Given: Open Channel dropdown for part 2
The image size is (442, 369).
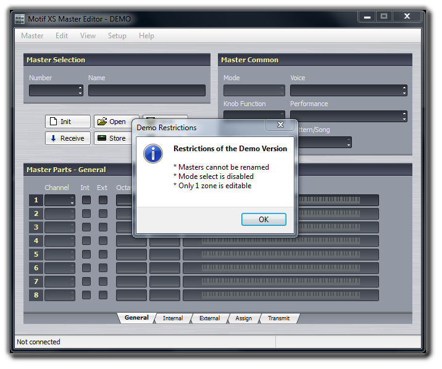Looking at the screenshot, I should (60, 214).
